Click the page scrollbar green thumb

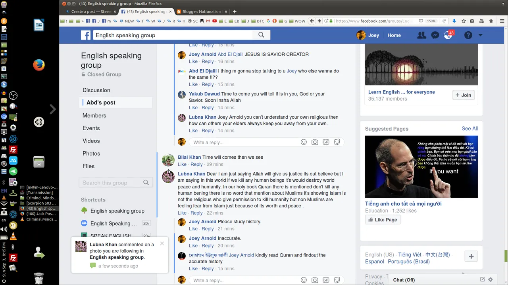(x=506, y=256)
